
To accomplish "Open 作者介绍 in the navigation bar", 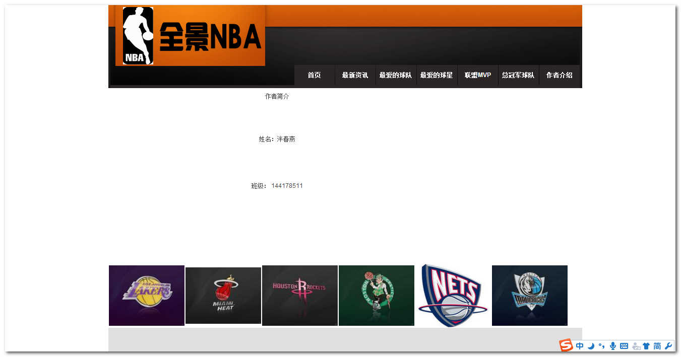I will tap(559, 75).
